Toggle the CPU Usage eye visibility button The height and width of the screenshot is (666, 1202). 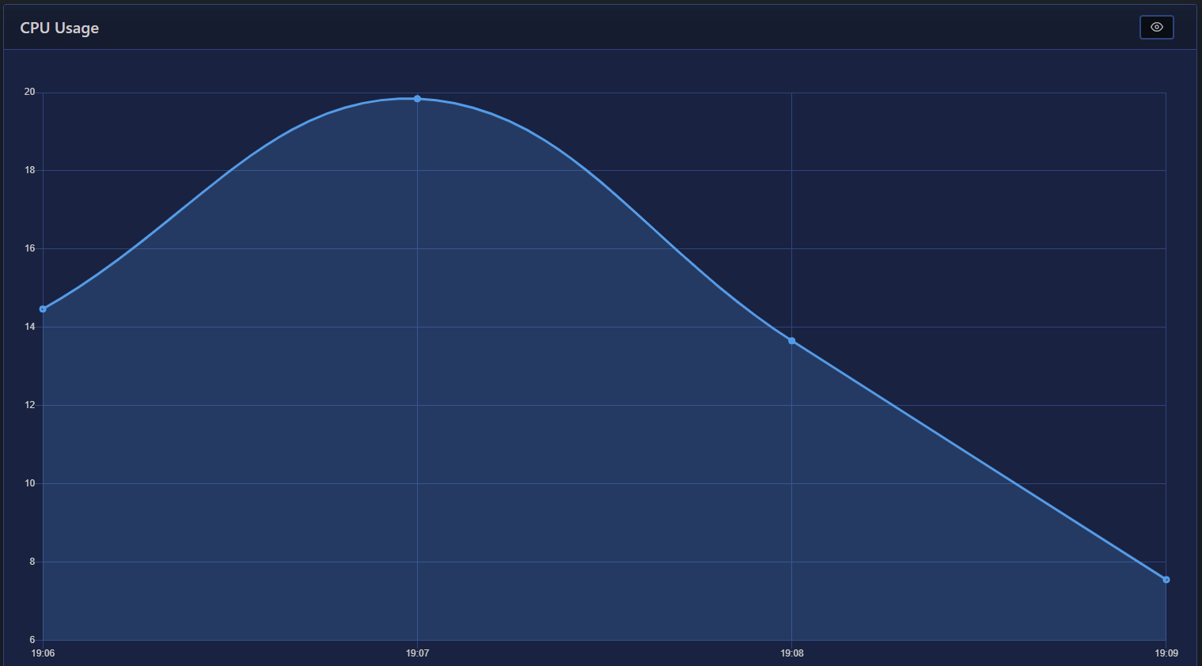1156,27
